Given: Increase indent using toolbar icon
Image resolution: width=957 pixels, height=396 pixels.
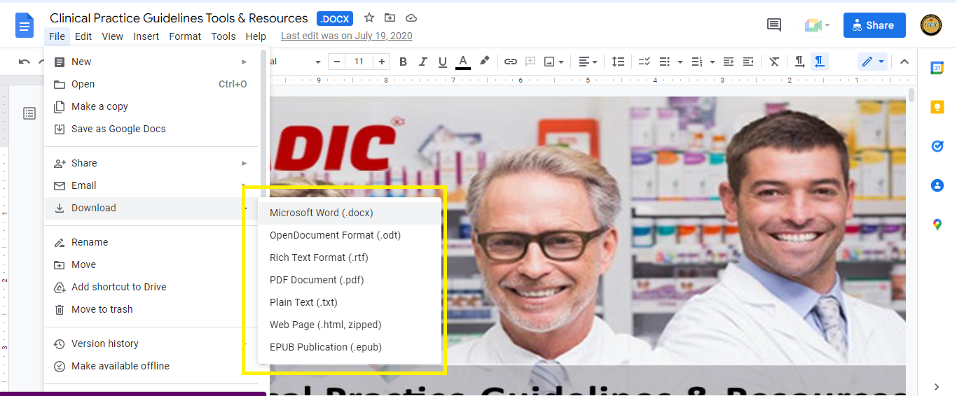Looking at the screenshot, I should (x=748, y=62).
